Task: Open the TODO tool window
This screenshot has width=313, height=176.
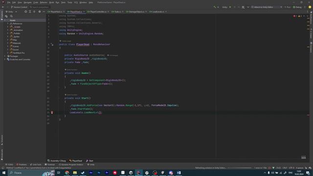Action: point(9,165)
